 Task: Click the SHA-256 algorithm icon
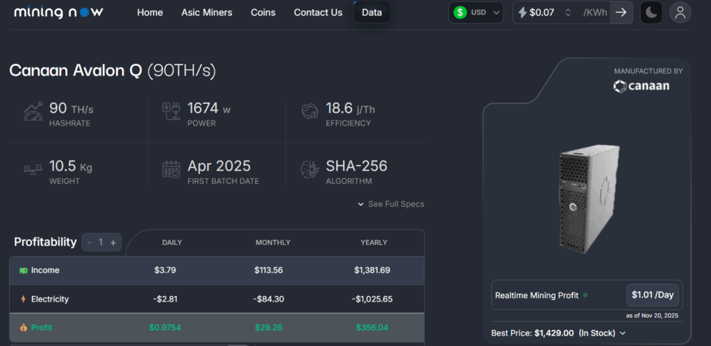[310, 171]
